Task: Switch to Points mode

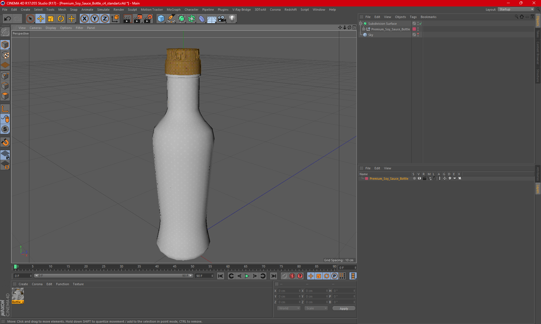Action: [x=5, y=76]
